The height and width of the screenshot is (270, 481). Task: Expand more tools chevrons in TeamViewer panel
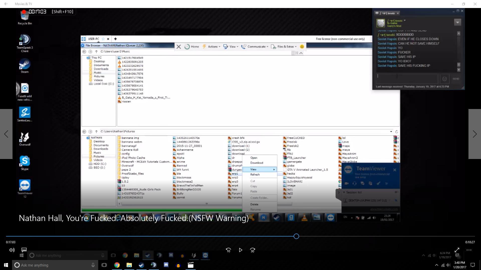pos(387,183)
